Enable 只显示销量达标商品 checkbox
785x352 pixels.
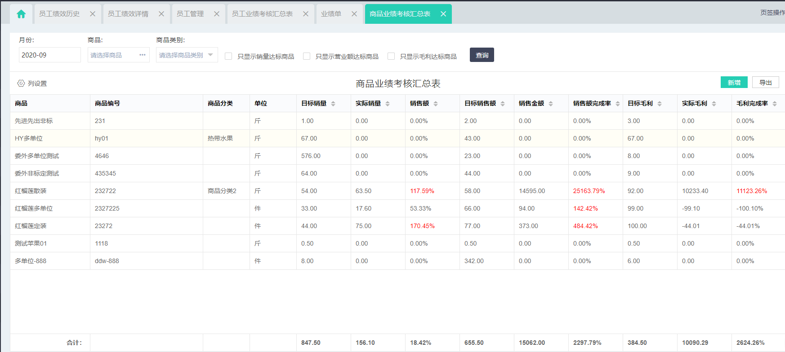point(228,56)
